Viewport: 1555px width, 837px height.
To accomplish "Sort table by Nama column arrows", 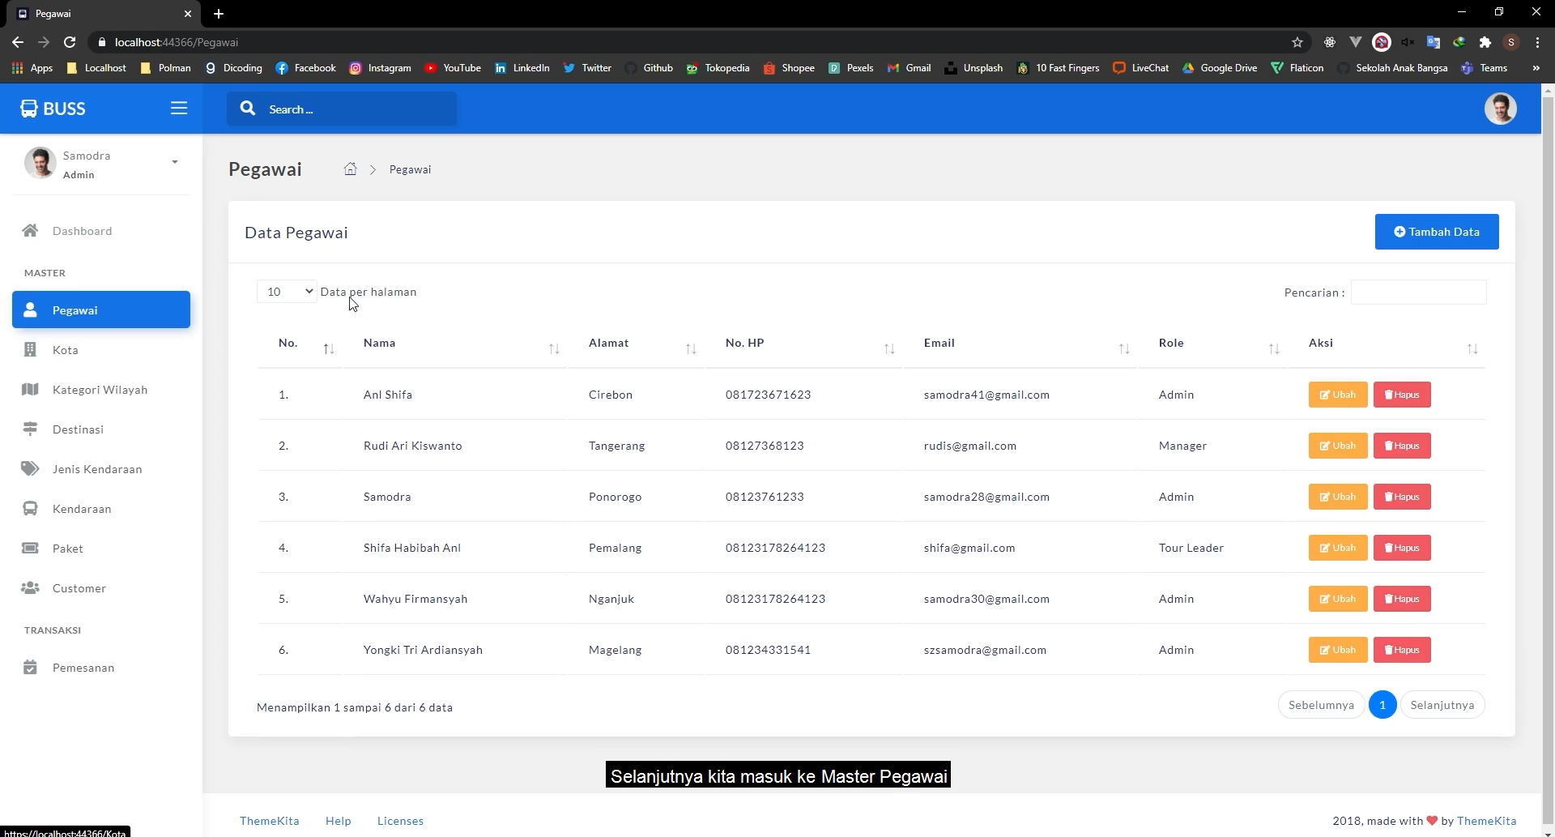I will click(x=554, y=348).
